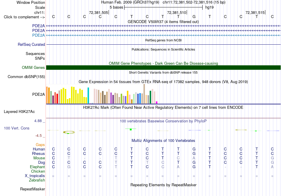
Task: Open the OMIM Gene Phenotypes track title
Action: (x=163, y=64)
